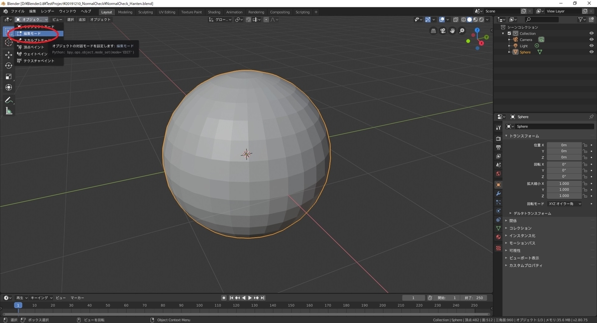The height and width of the screenshot is (323, 597).
Task: Expand the 可視性 panel
Action: pyautogui.click(x=515, y=250)
